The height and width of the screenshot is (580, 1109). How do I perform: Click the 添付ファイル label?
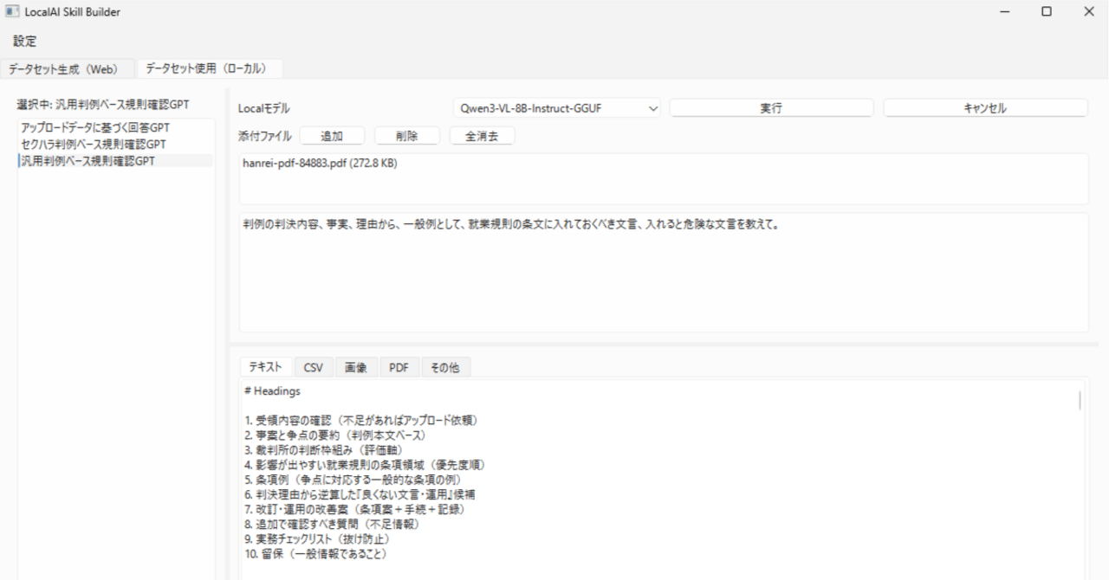[x=264, y=136]
